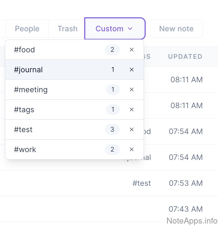Click the X icon next to #journal
Viewport: 218px width, 226px height.
click(132, 70)
